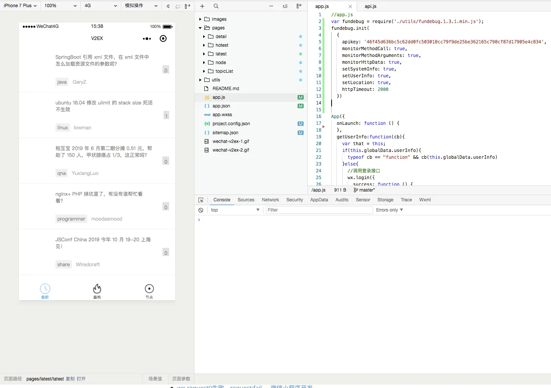Open the Storage tab
Screen dimensions: 551x388
tap(385, 200)
